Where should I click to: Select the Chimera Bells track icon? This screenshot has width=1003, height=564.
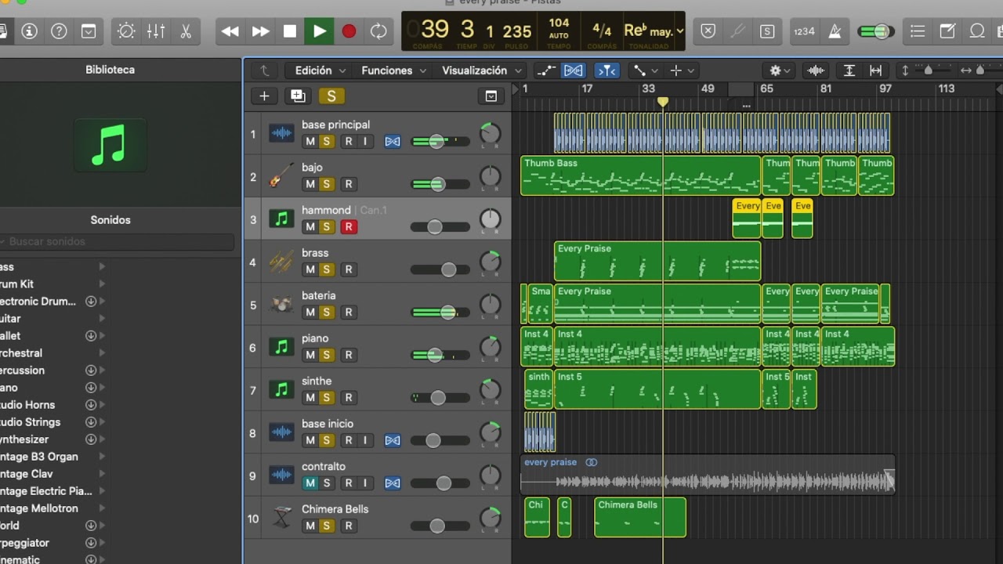(x=281, y=518)
